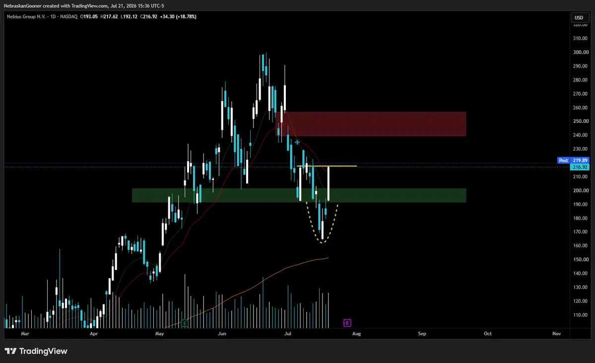595x363 pixels.
Task: Select the red supply zone rectangle
Action: click(371, 124)
